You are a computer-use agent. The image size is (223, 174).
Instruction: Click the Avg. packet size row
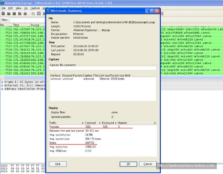pyautogui.click(x=103, y=139)
